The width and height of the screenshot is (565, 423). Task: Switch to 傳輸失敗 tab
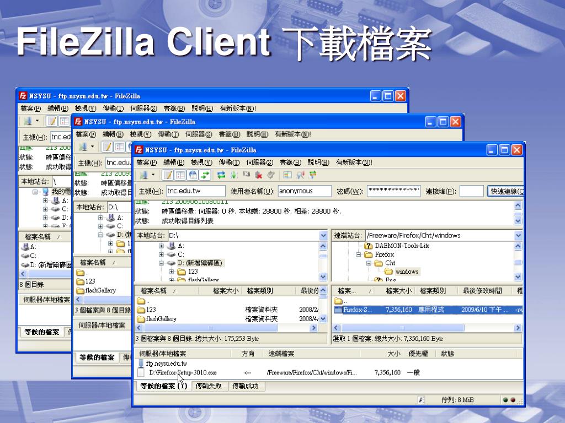209,386
